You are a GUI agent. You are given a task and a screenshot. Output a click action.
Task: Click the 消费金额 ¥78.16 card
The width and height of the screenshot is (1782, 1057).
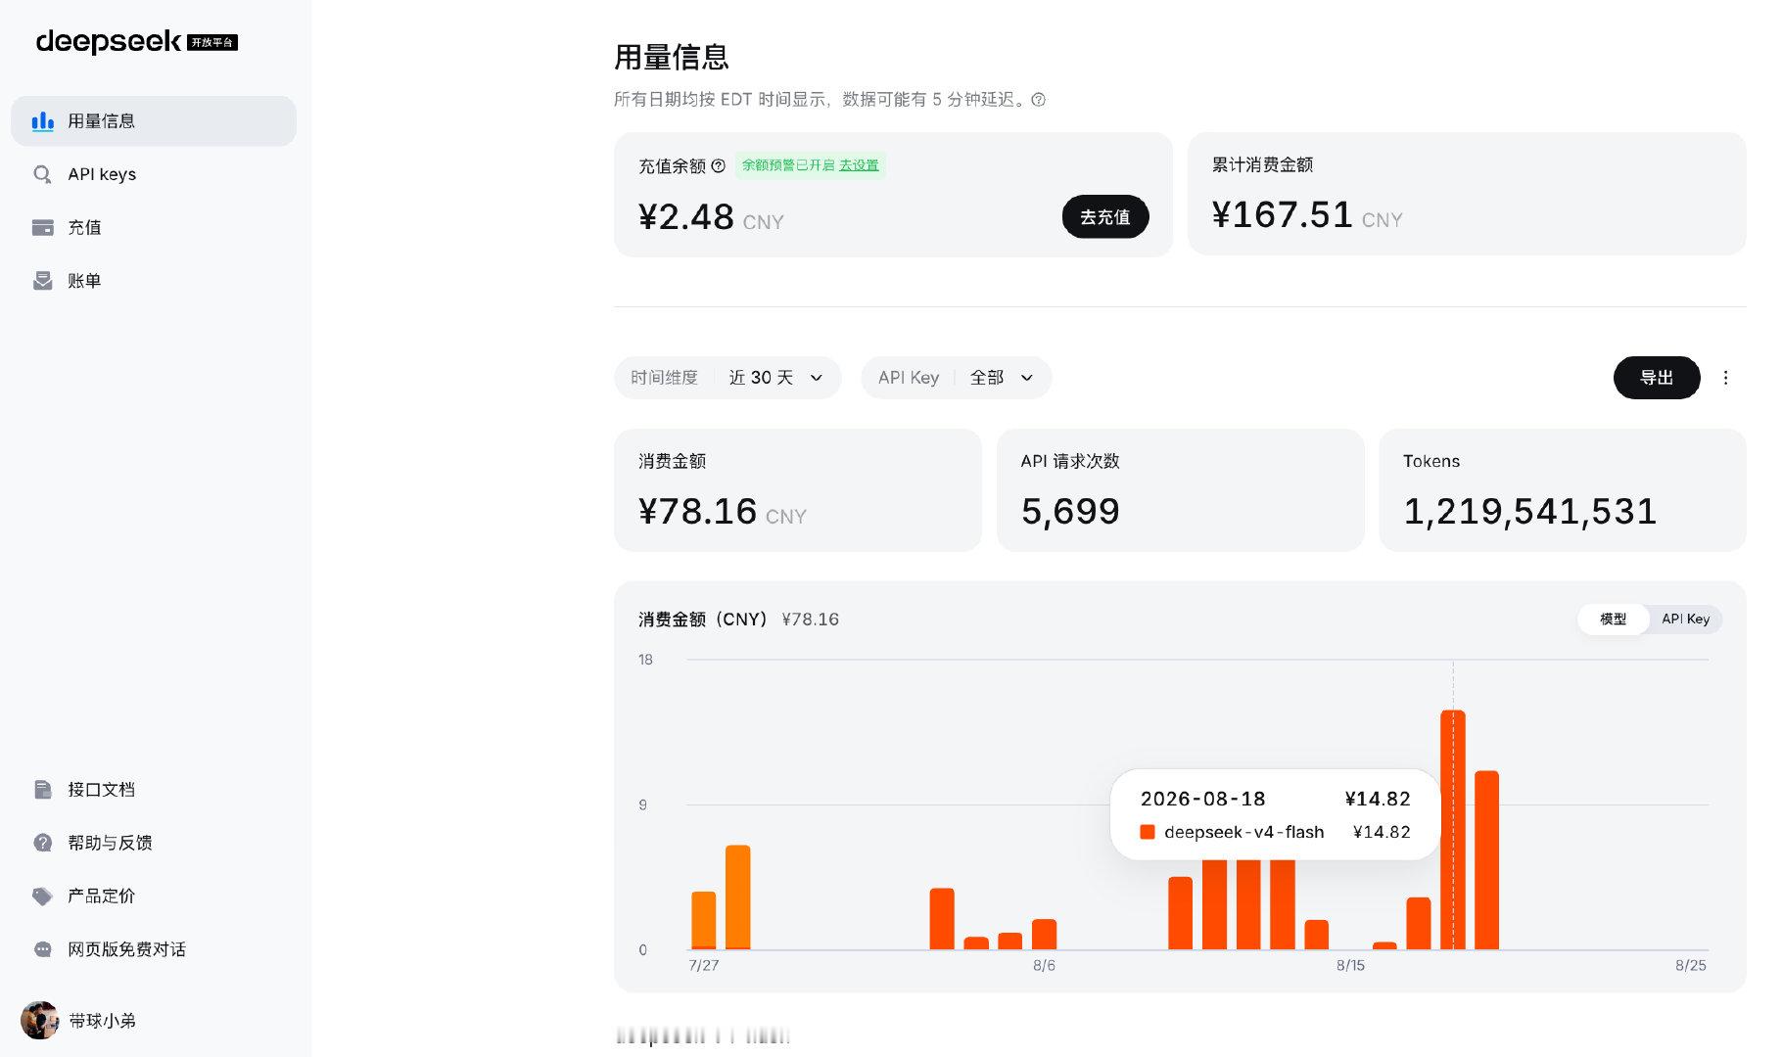click(x=798, y=490)
